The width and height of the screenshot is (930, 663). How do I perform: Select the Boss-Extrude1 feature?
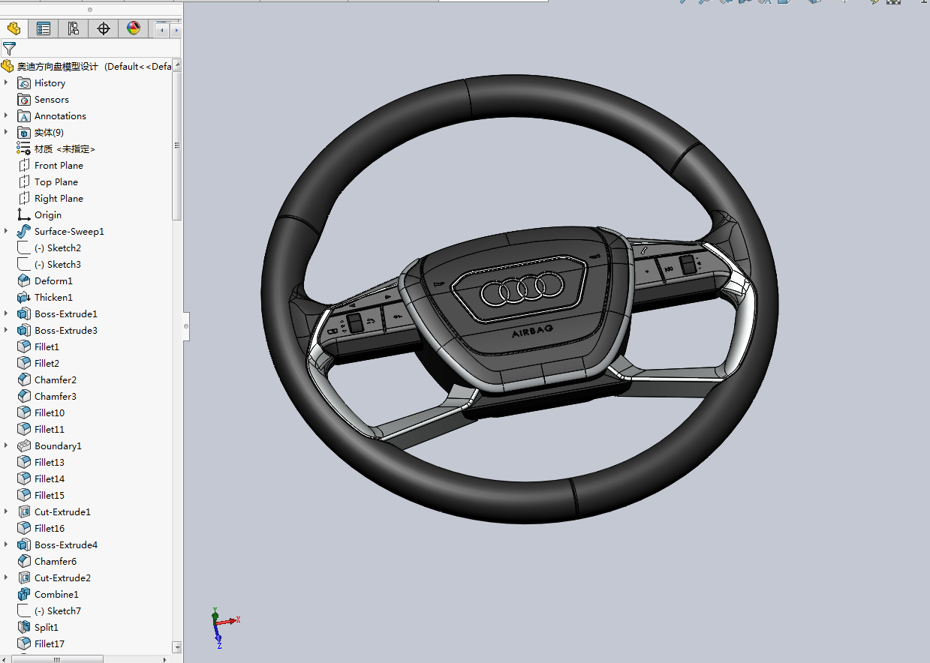[x=66, y=314]
